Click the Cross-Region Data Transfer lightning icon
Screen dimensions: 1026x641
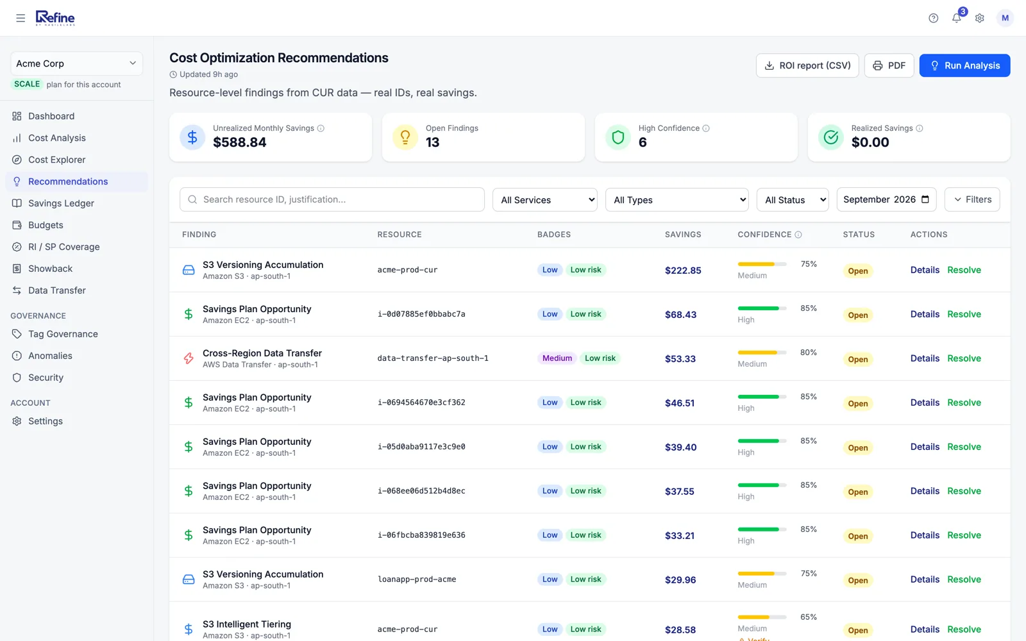[x=189, y=358]
